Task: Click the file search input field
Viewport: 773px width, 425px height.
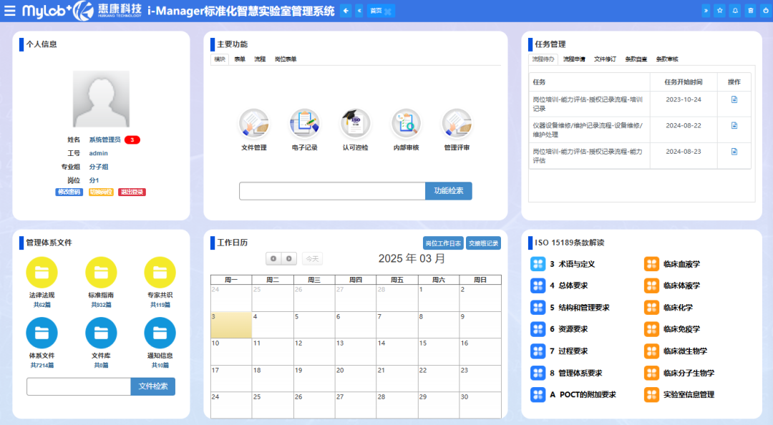Action: click(x=79, y=386)
